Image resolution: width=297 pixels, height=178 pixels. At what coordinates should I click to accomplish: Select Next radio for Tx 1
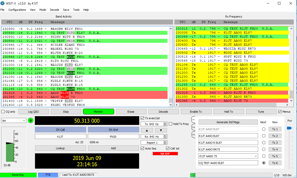pos(264,129)
